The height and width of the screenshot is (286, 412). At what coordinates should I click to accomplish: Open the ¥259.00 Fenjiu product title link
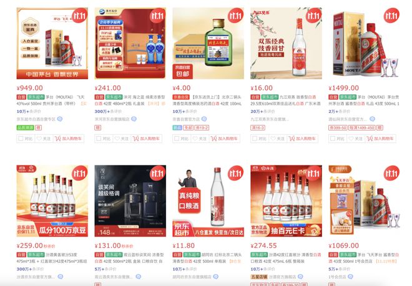(x=52, y=258)
